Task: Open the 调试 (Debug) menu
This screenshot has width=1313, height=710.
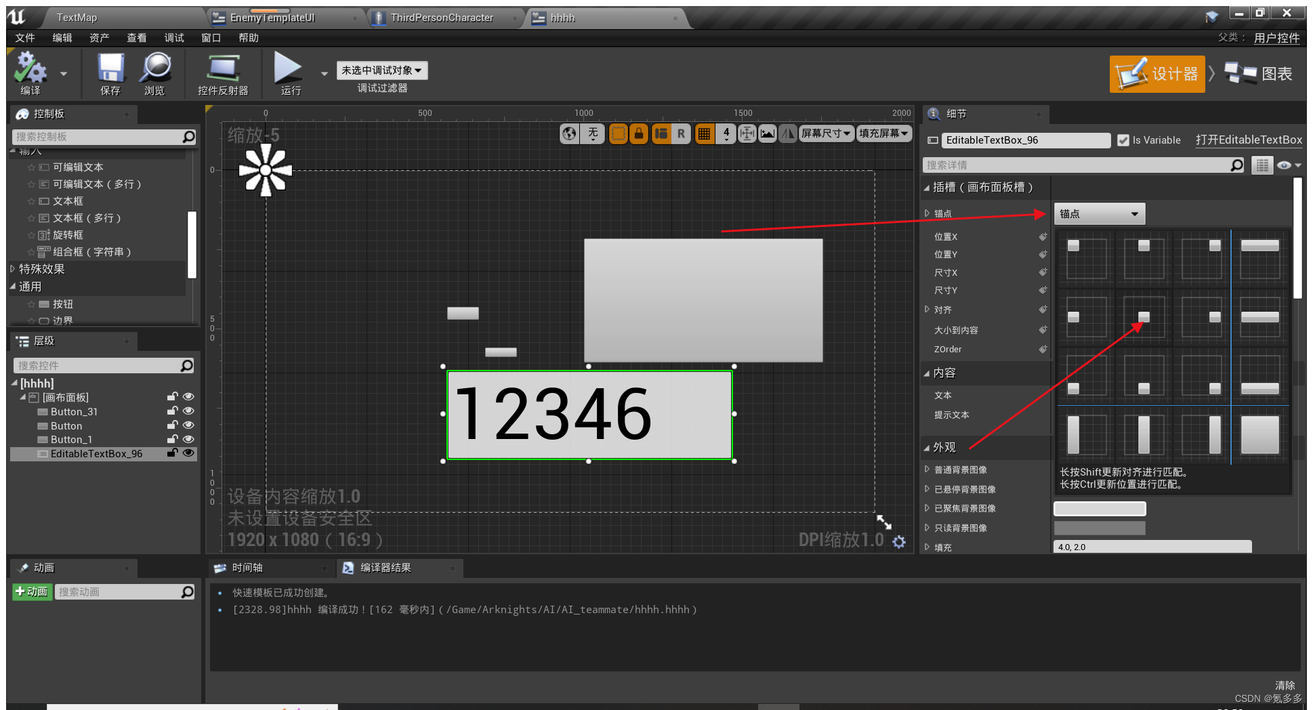Action: tap(174, 38)
